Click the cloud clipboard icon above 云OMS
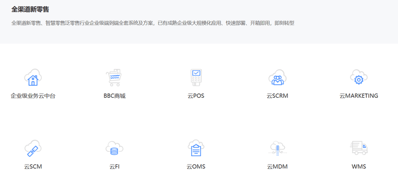This screenshot has height=183, width=398. (x=196, y=148)
